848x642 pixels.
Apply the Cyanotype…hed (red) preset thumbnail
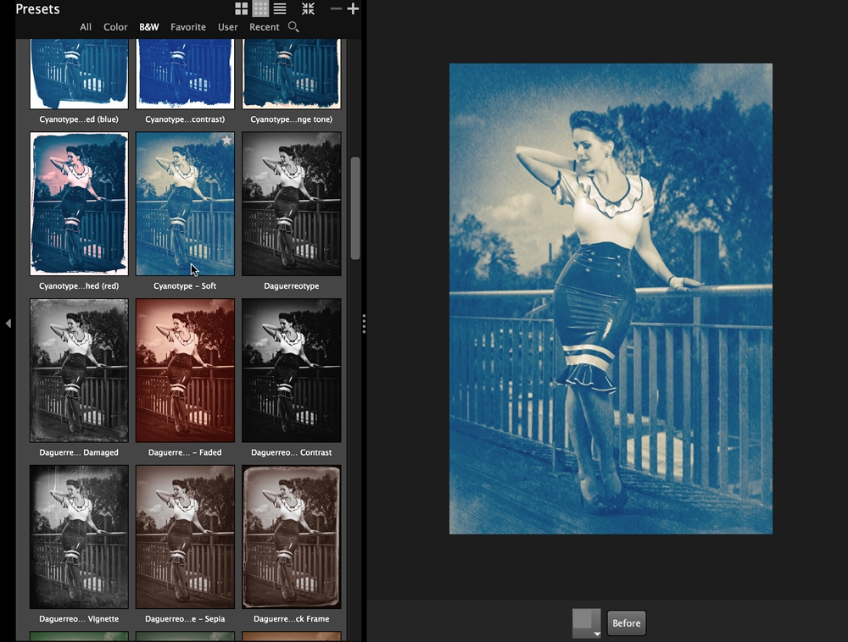[x=79, y=203]
